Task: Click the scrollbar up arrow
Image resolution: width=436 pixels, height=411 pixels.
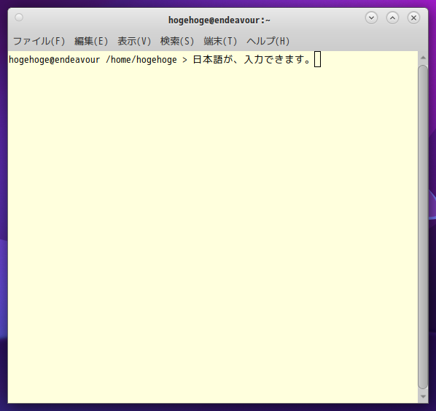Action: click(x=423, y=58)
